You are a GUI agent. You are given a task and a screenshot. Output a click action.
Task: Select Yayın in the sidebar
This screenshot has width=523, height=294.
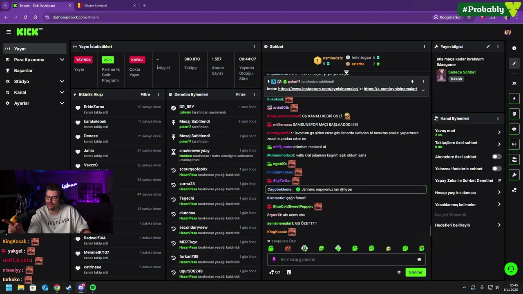[x=35, y=49]
